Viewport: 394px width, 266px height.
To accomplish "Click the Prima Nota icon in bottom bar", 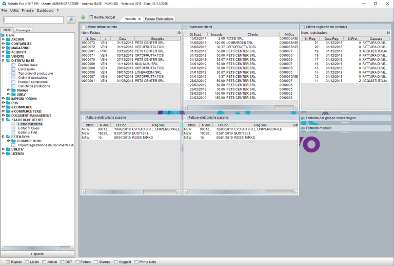I will coord(136,262).
